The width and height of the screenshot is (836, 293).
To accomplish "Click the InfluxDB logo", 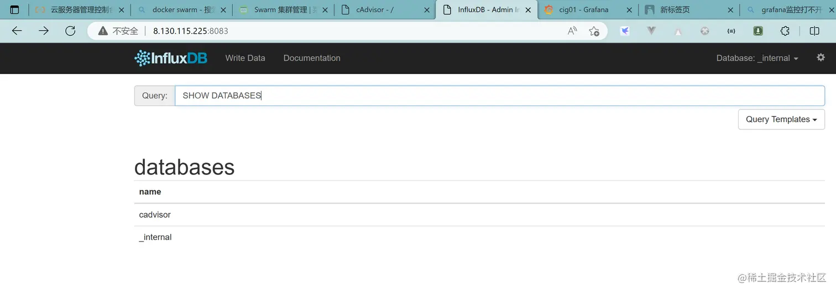I will tap(171, 58).
